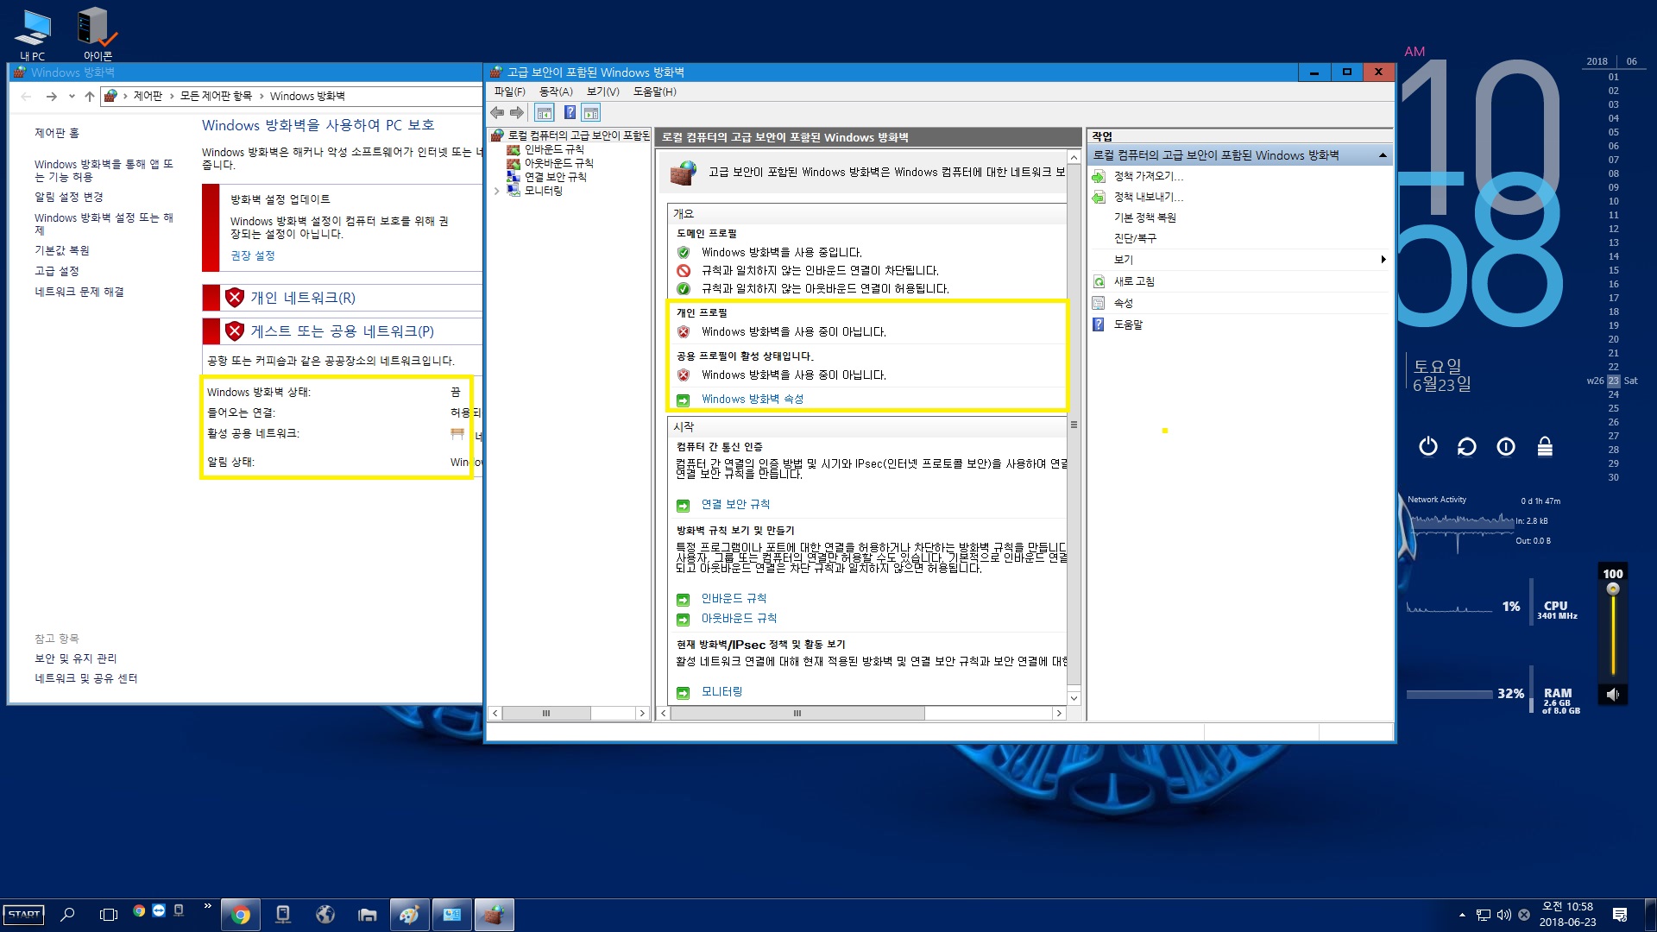Select 인바운드 규칙 in the console tree

(x=553, y=149)
